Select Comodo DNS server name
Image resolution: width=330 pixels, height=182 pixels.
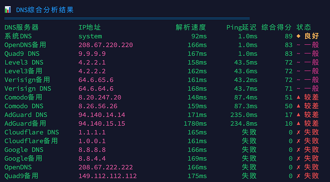(24, 106)
